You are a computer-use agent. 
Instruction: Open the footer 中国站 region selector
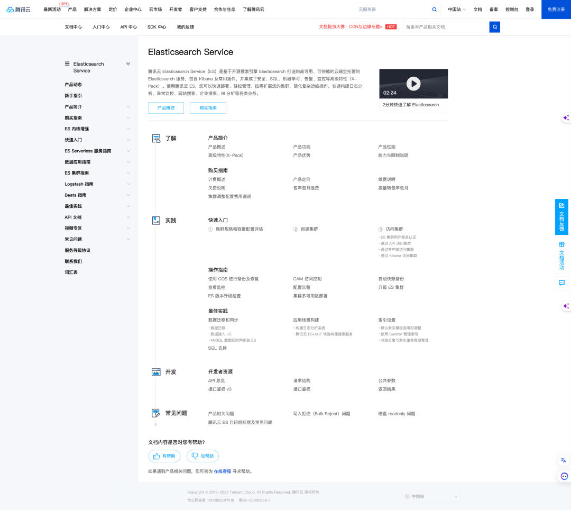[x=431, y=497]
